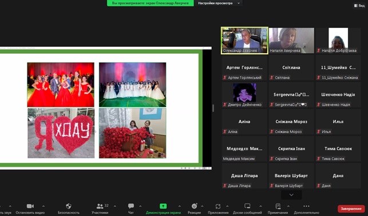Click muted mic icon beside Сніжана Мороз

(x=271, y=131)
